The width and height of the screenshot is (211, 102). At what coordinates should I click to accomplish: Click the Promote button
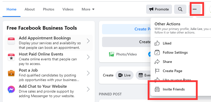(159, 9)
